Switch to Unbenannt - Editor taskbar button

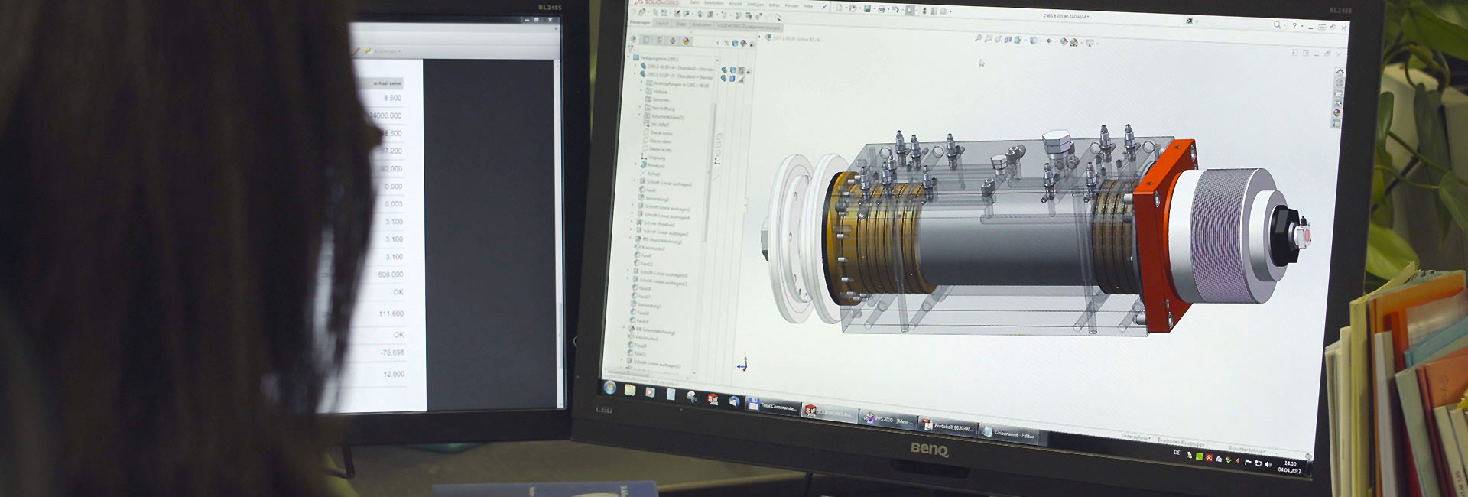(x=1009, y=434)
